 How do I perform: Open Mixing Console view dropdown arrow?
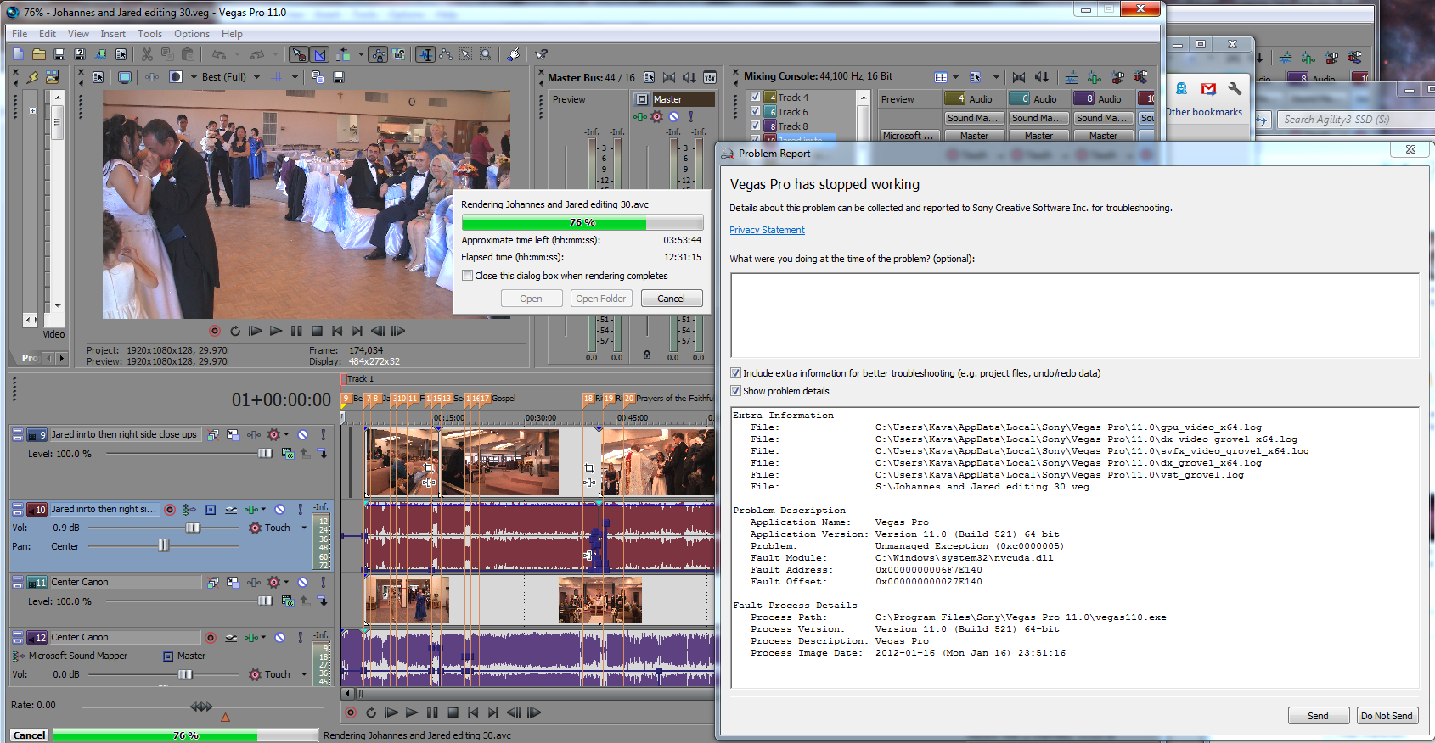click(x=955, y=77)
